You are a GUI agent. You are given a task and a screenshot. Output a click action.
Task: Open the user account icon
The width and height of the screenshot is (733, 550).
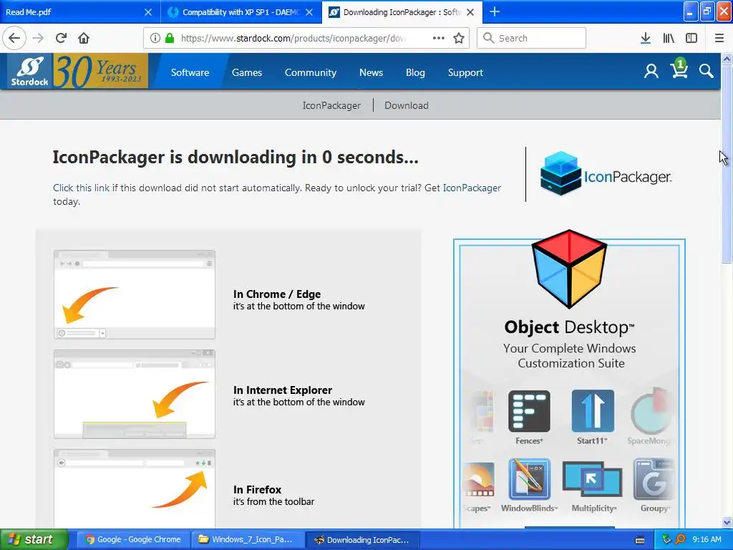click(x=651, y=71)
